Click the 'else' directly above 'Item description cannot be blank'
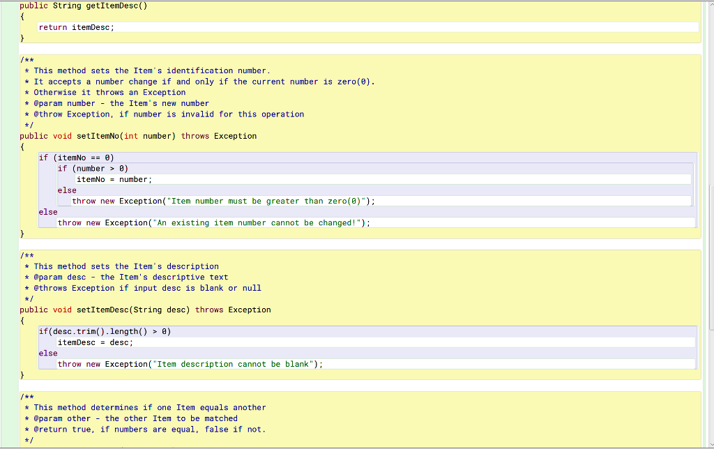This screenshot has width=714, height=449. (48, 353)
